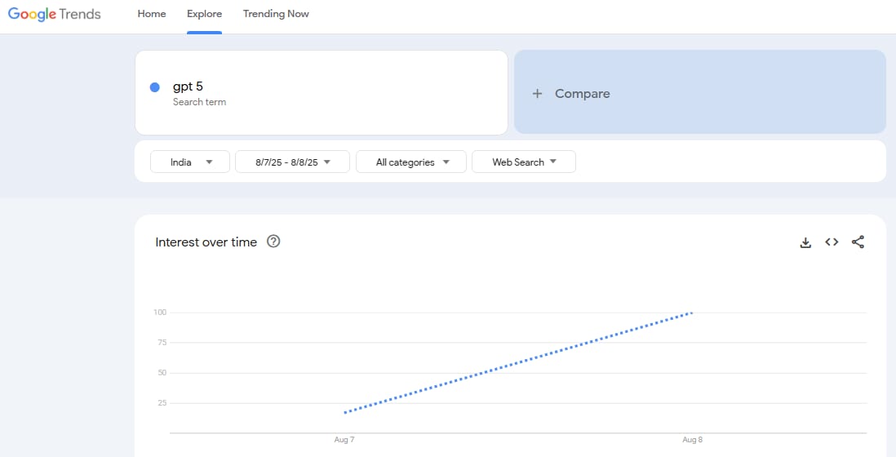Screen dimensions: 896x457
Task: Open the Web Search type dropdown
Action: pyautogui.click(x=523, y=162)
